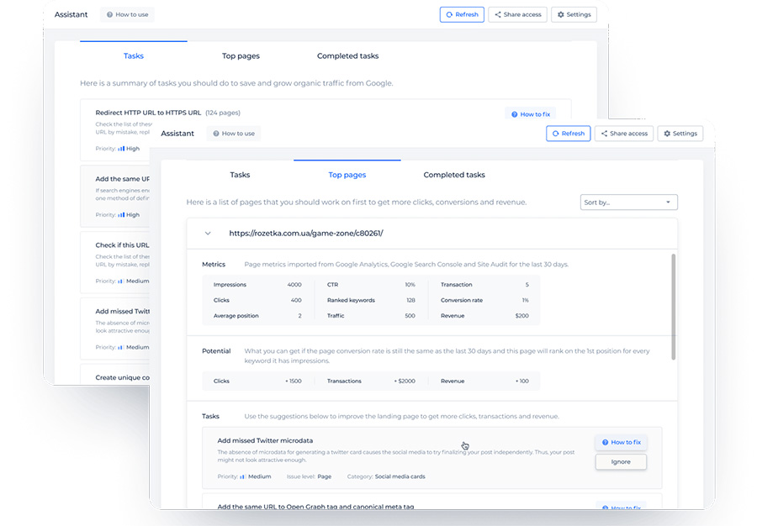The image size is (757, 526).
Task: Click How to fix for HTTP redirect task
Action: [530, 114]
